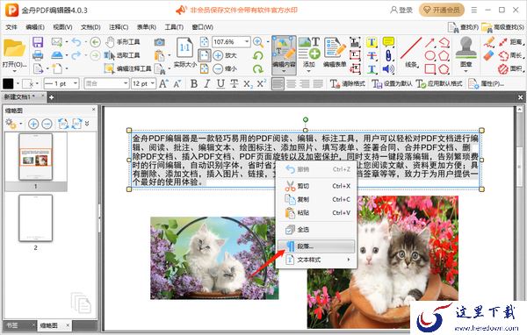Viewport: 527px width, 335px height.
Task: Open the 12 pt font size dropdown
Action: pos(153,83)
